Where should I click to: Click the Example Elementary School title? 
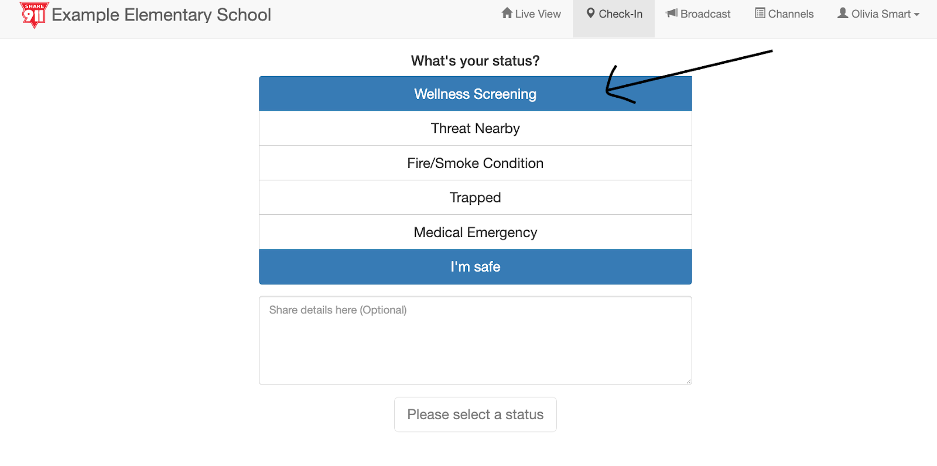pyautogui.click(x=161, y=15)
